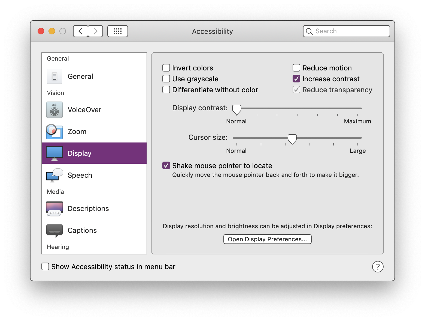425x321 pixels.
Task: Click the Display contrast label
Action: pyautogui.click(x=200, y=108)
